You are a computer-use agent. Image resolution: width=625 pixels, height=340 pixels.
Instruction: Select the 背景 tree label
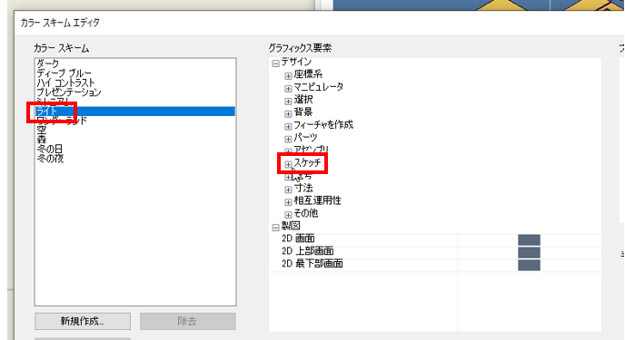pyautogui.click(x=303, y=112)
